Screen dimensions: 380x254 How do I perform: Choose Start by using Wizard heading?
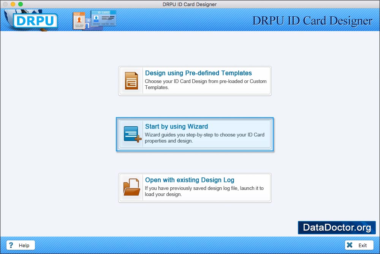(x=176, y=126)
